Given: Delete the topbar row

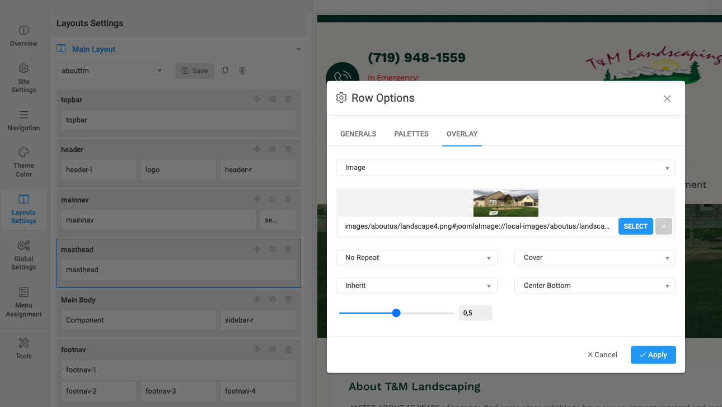Looking at the screenshot, I should click(288, 100).
